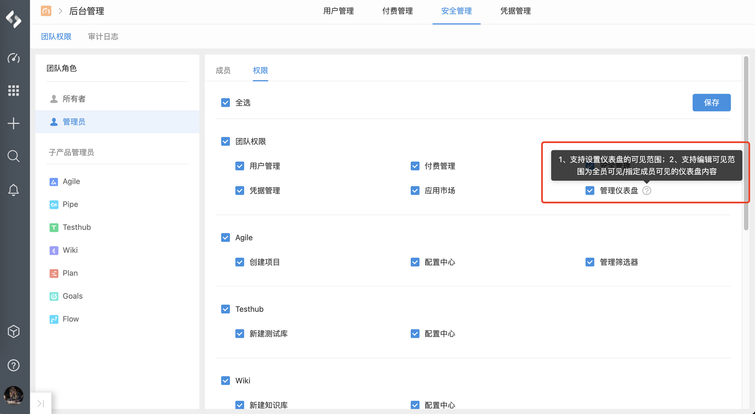Switch to the 审计日志 sub-tab
Viewport: 755px width, 414px height.
tap(103, 37)
